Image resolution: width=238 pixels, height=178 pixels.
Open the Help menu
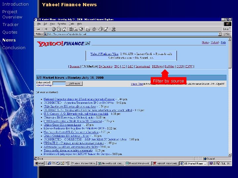tap(79, 24)
